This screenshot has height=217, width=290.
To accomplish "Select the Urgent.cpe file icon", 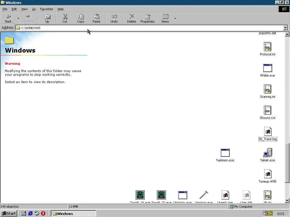I will [x=225, y=195].
